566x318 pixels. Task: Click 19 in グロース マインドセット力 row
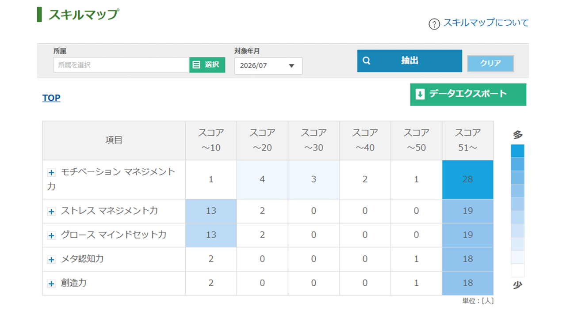[468, 235]
